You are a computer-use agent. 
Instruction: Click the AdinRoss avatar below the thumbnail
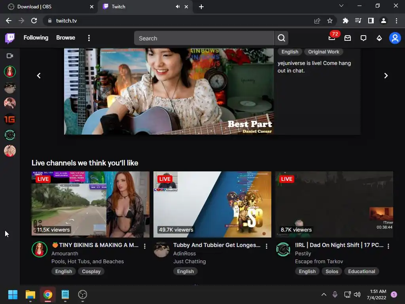tap(161, 249)
